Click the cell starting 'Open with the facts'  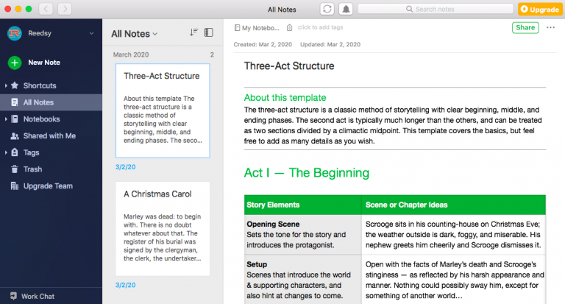[453, 280]
